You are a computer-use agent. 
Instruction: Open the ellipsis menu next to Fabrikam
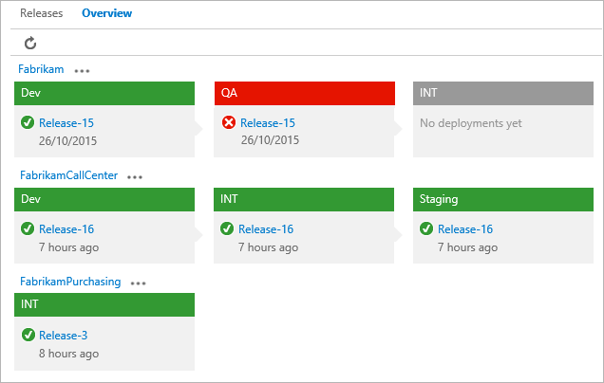pos(82,71)
